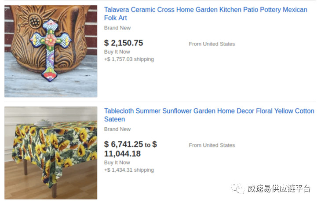Click the sunflower tablecloth product thumbnail

51,153
